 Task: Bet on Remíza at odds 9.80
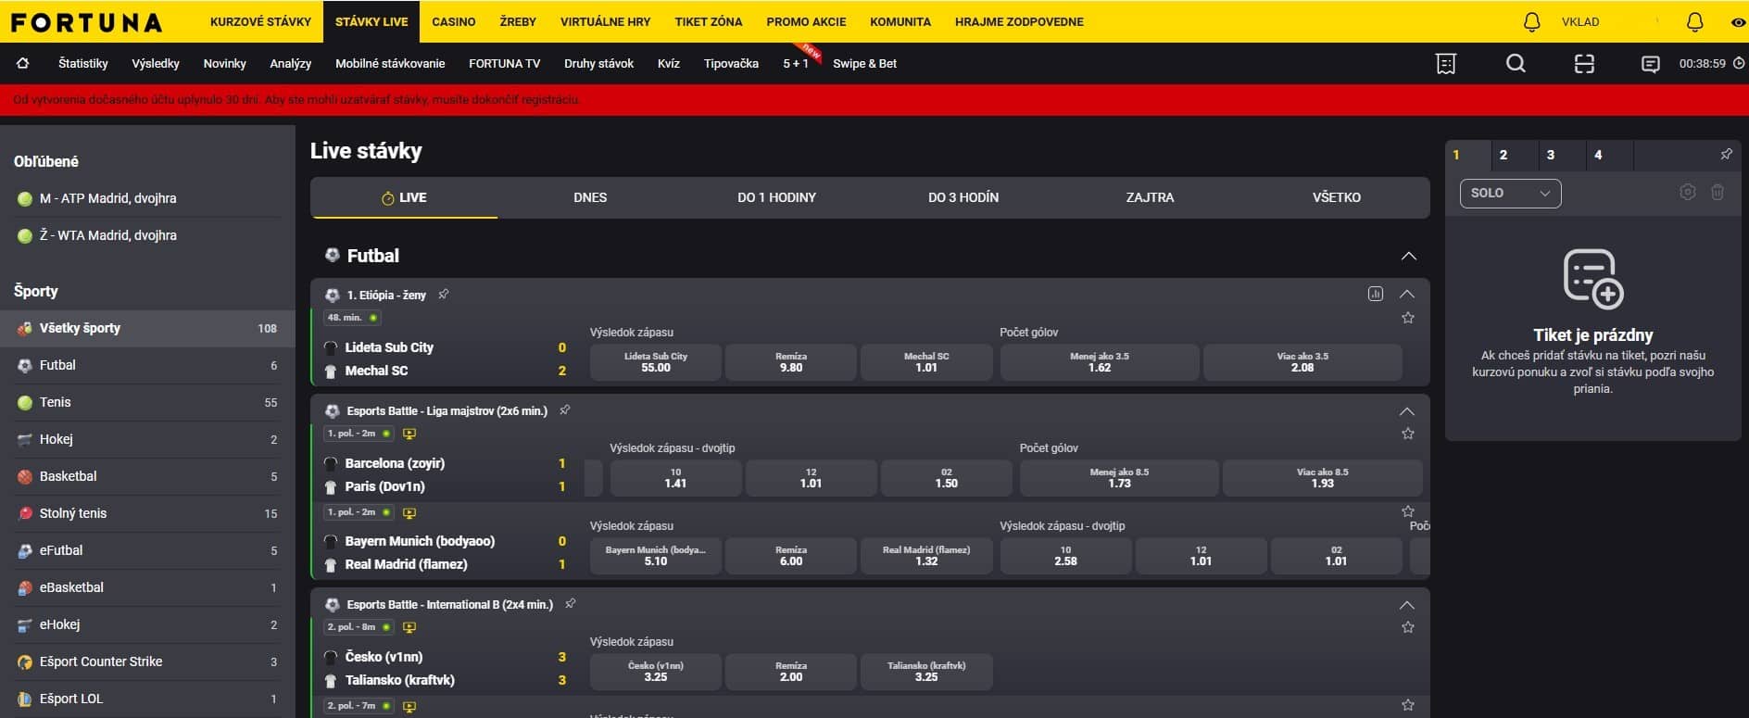pos(791,362)
